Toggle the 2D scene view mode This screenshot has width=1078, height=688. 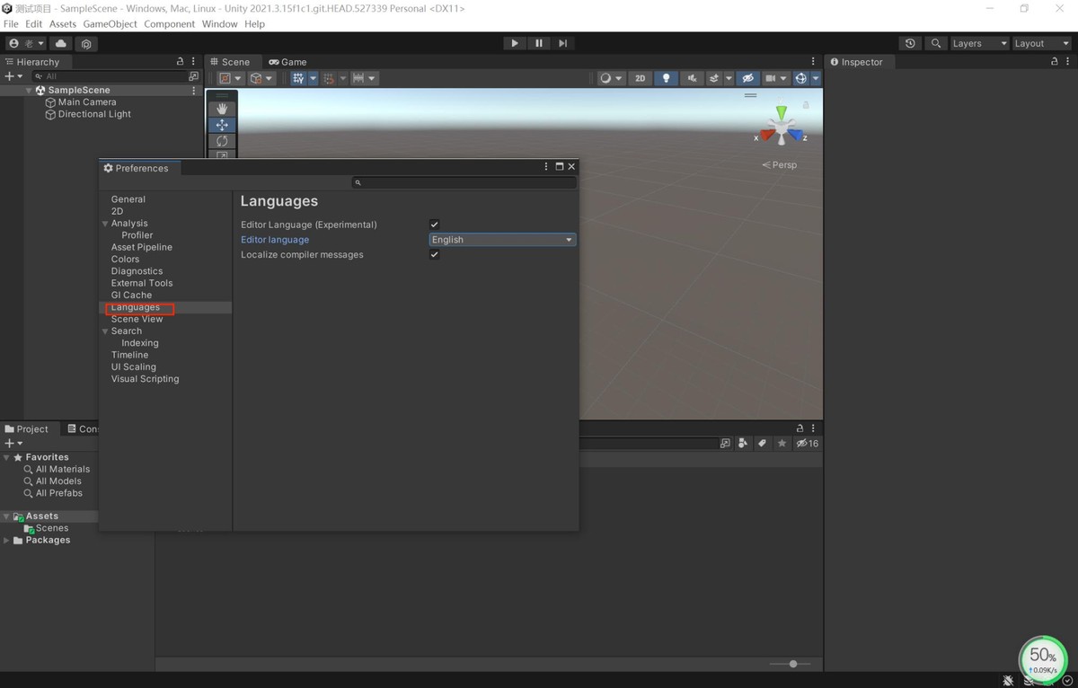coord(640,78)
